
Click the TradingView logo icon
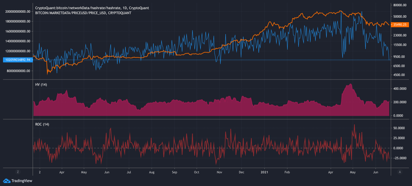(x=6, y=181)
